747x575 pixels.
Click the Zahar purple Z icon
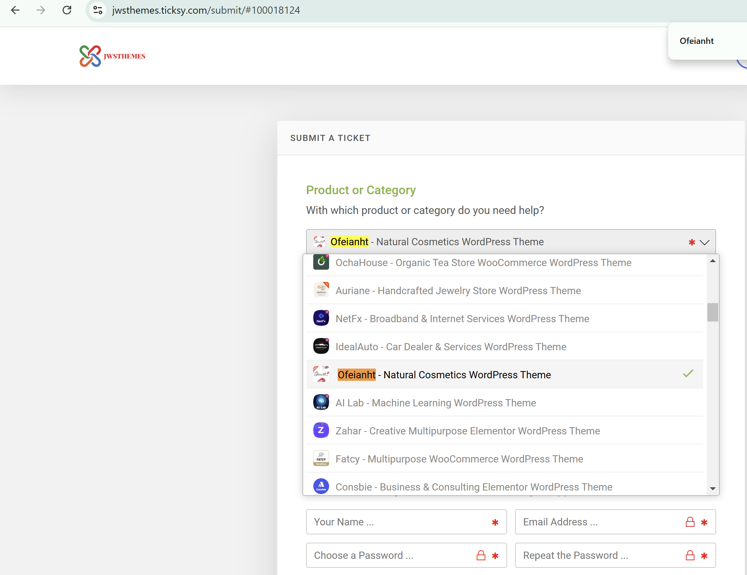tap(321, 430)
